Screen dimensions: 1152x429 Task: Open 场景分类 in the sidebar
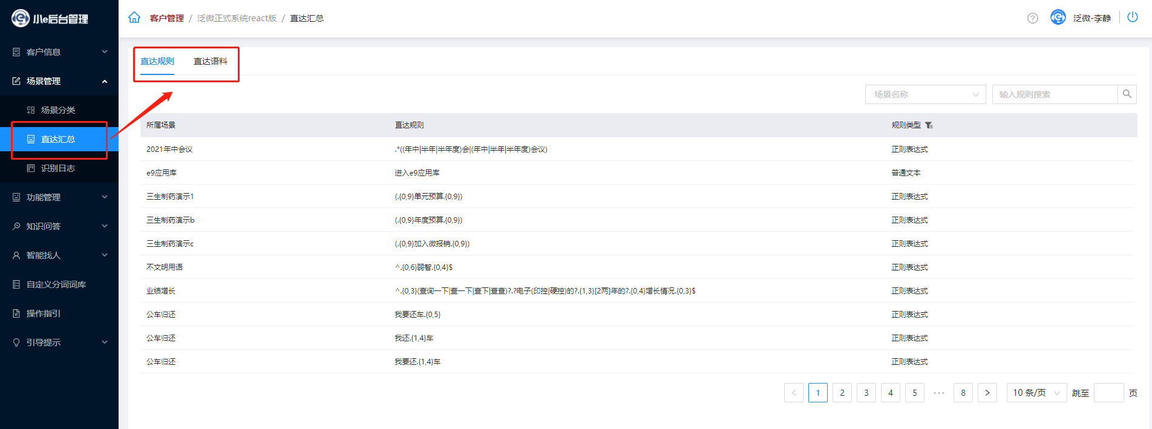(x=59, y=110)
